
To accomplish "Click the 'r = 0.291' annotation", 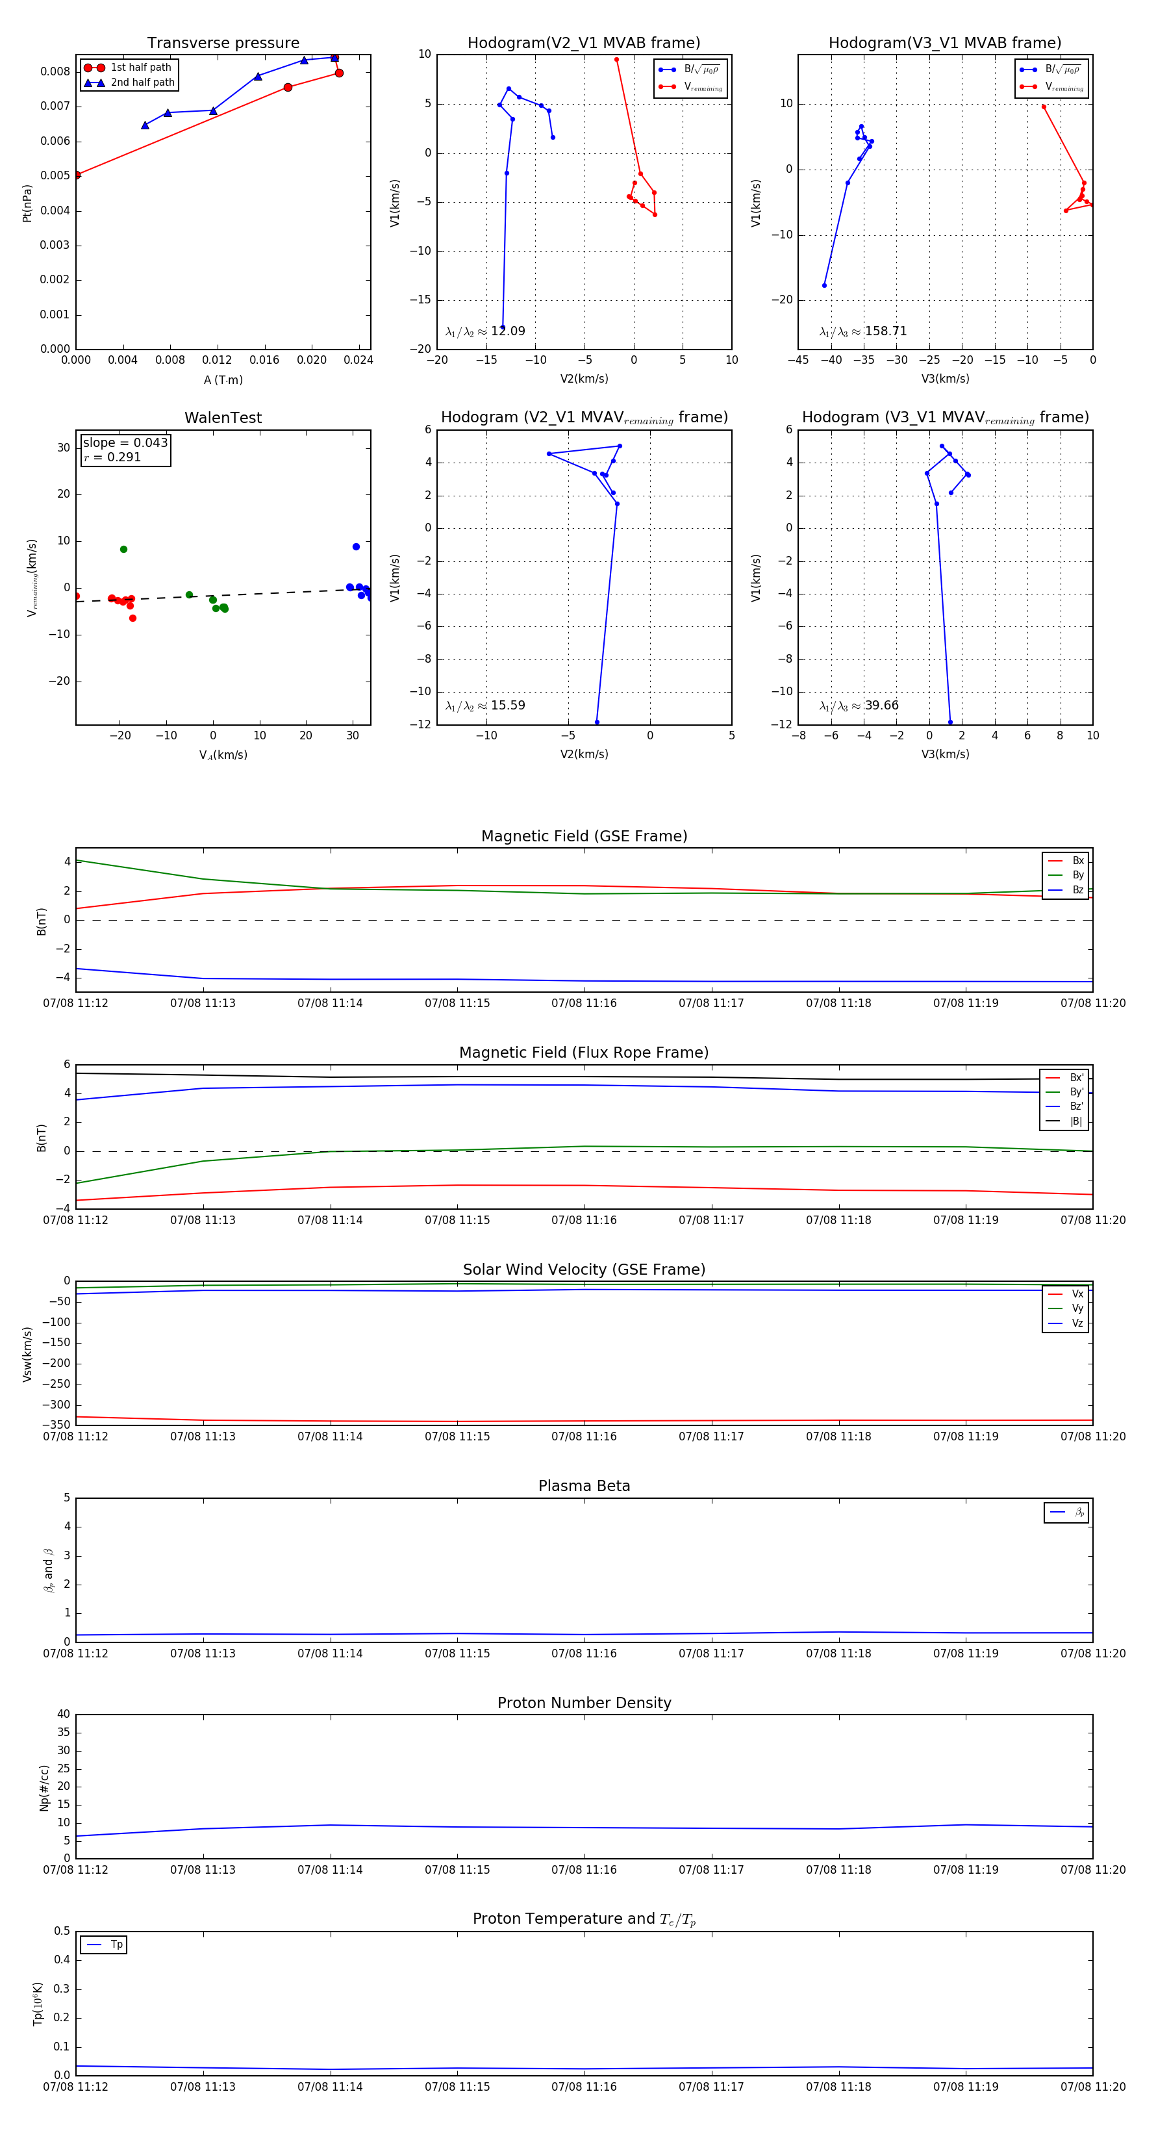I will coord(112,457).
